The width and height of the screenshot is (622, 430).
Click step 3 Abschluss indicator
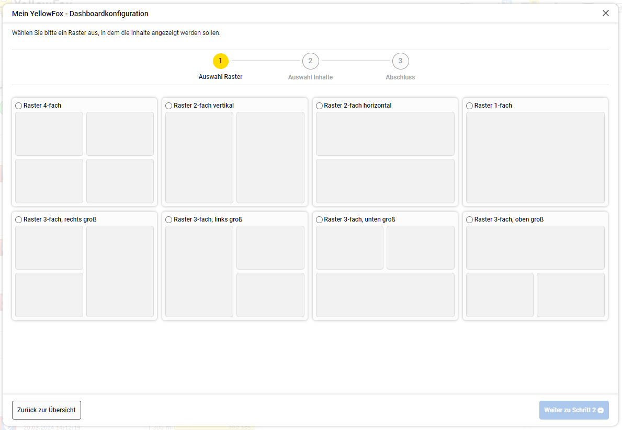pyautogui.click(x=401, y=61)
